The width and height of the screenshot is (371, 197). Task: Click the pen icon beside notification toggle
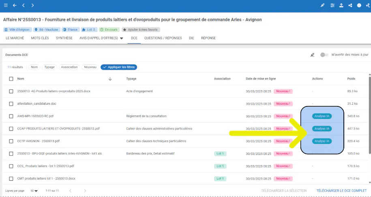click(312, 55)
